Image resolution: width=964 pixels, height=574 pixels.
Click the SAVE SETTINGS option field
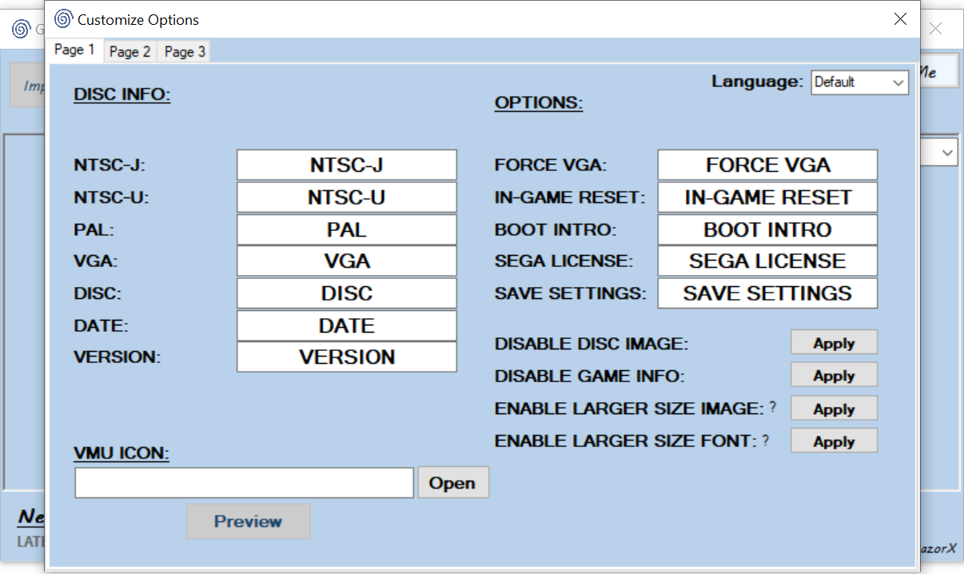pos(767,293)
